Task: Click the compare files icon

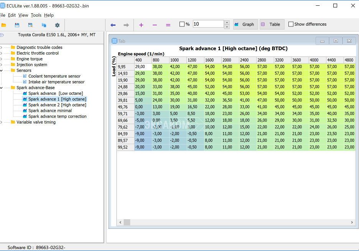Action: tap(44, 25)
